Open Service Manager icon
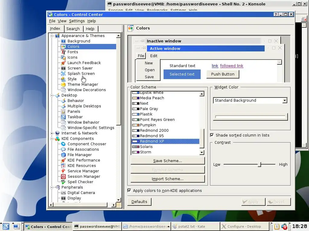Viewport: 309px width, 231px height. click(x=63, y=171)
